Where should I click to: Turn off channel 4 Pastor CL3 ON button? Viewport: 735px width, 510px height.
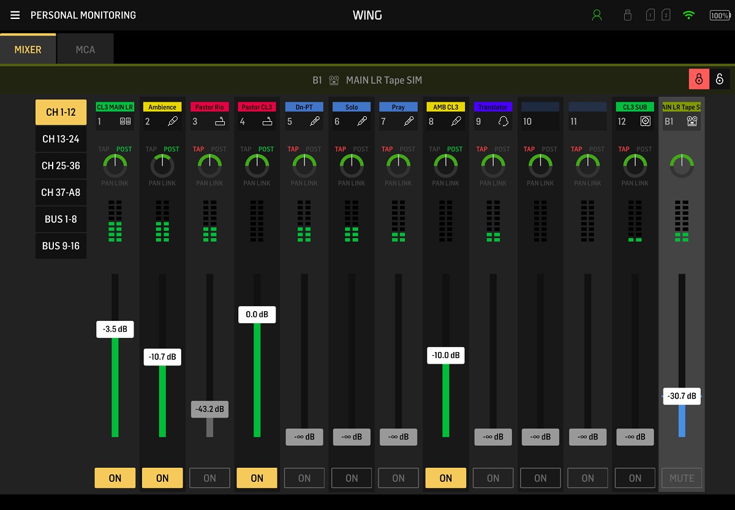tap(257, 478)
